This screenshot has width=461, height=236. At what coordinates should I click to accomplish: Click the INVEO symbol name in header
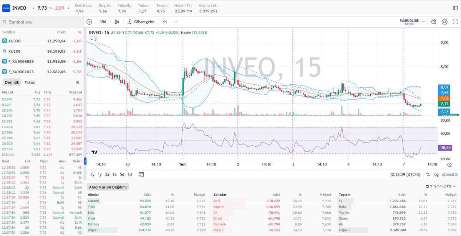pyautogui.click(x=19, y=8)
